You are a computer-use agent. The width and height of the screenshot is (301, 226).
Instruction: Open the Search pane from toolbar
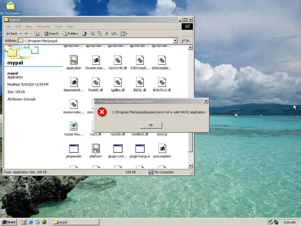[x=51, y=34]
